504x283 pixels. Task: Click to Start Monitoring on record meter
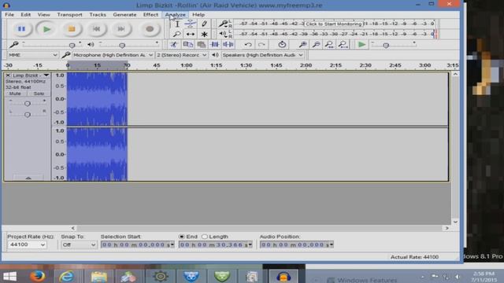point(334,24)
